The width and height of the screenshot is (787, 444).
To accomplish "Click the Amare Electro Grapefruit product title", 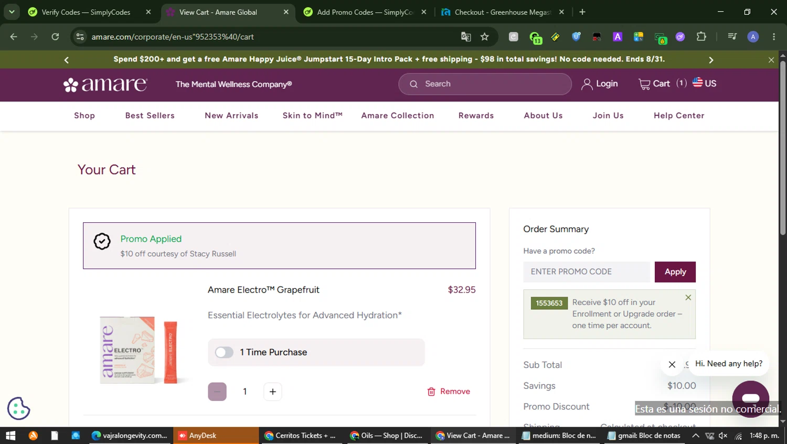I will click(x=263, y=290).
